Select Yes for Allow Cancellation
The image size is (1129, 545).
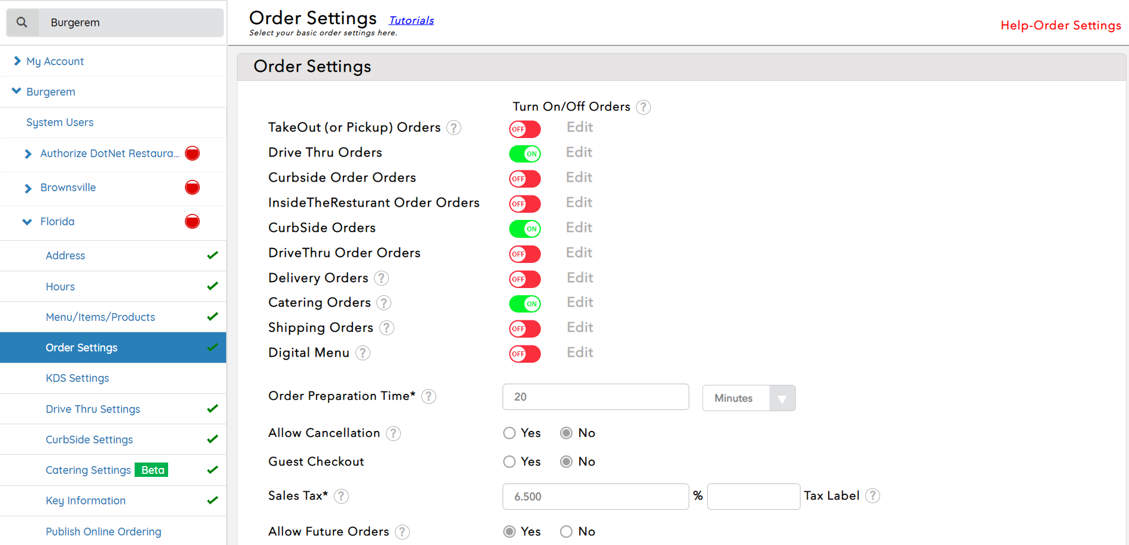[x=509, y=433]
